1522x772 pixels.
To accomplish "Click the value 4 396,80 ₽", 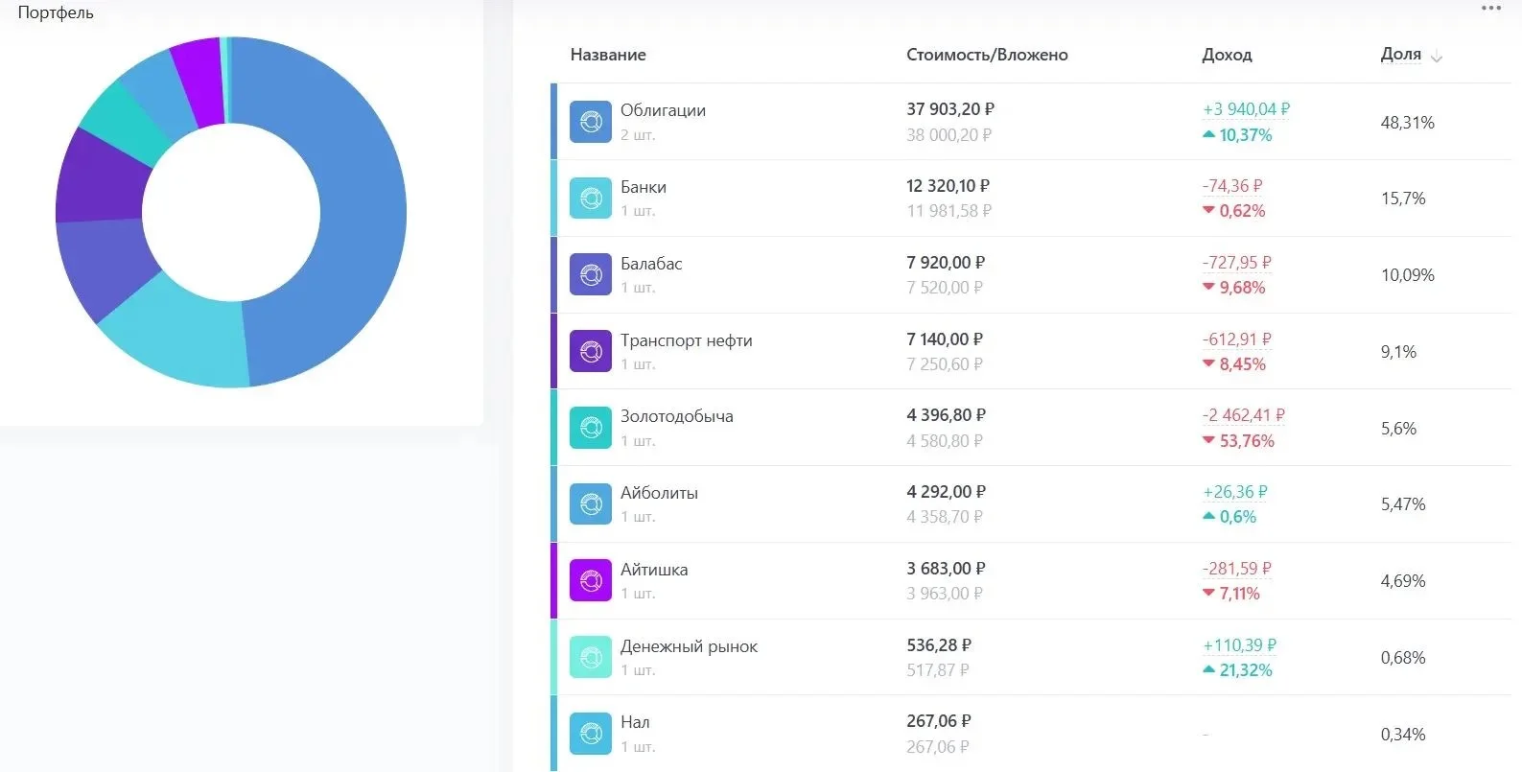I will pyautogui.click(x=946, y=415).
